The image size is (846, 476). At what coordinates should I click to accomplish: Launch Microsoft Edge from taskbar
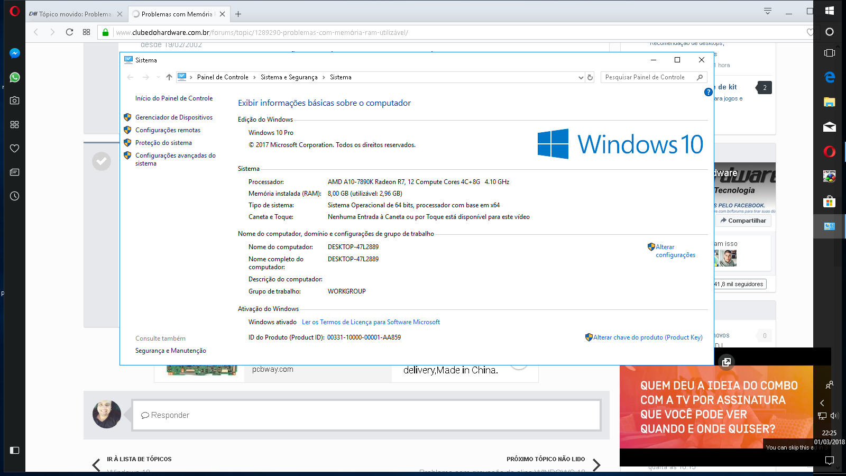pos(830,77)
